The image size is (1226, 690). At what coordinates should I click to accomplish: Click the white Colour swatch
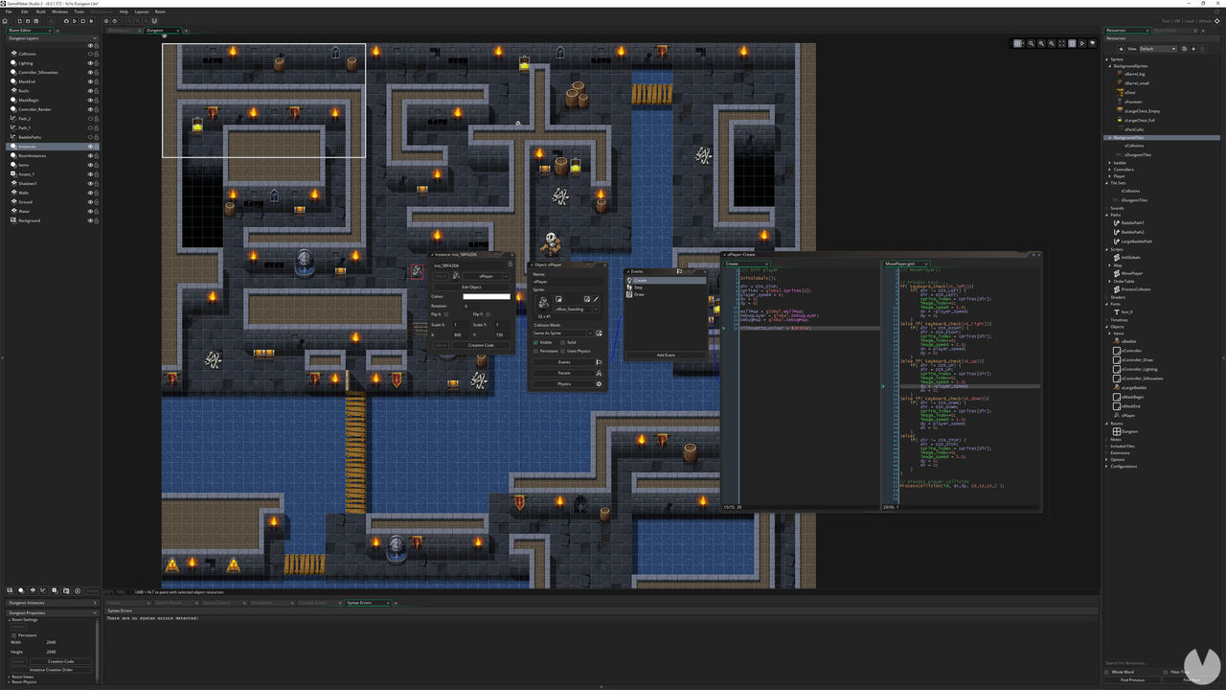487,296
